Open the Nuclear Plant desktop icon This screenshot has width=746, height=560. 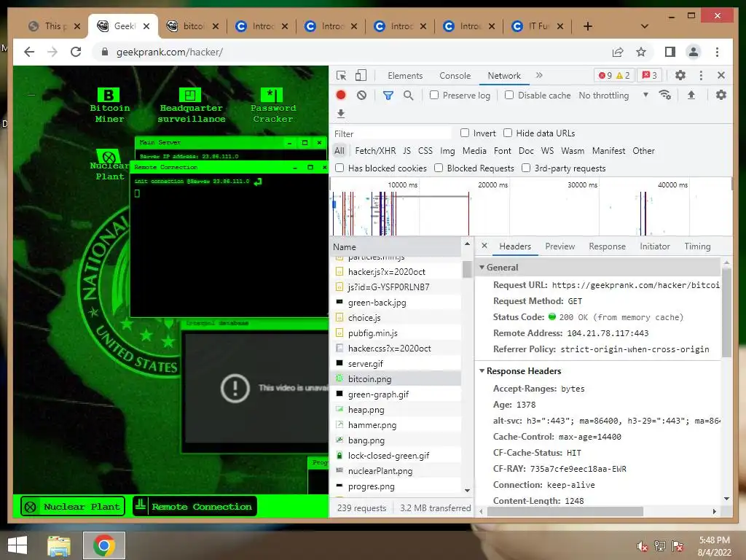109,165
